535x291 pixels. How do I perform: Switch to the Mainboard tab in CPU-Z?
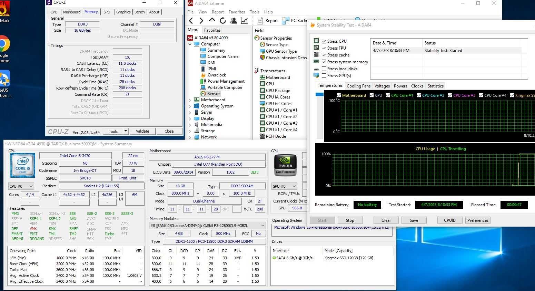tap(72, 12)
